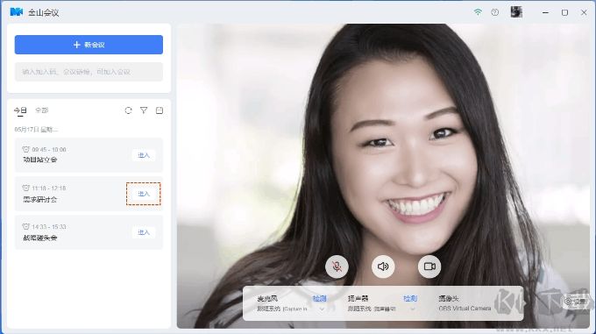Open the help question mark icon
This screenshot has height=334, width=596.
495,12
